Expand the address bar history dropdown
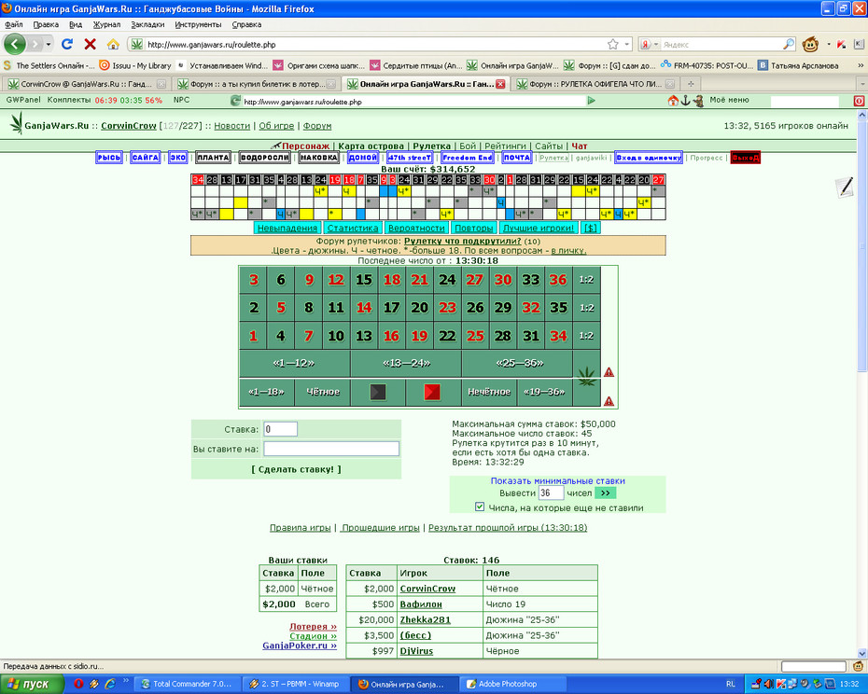 (627, 44)
